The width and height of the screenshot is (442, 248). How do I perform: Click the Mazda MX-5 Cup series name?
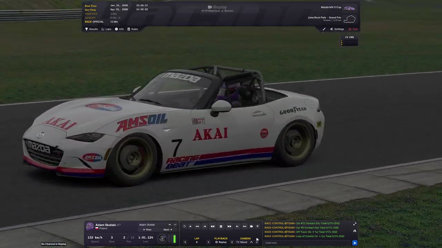[x=331, y=7]
